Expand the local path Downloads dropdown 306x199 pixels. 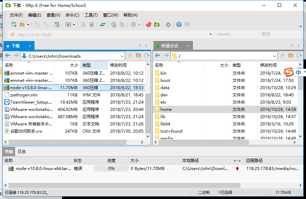click(122, 56)
